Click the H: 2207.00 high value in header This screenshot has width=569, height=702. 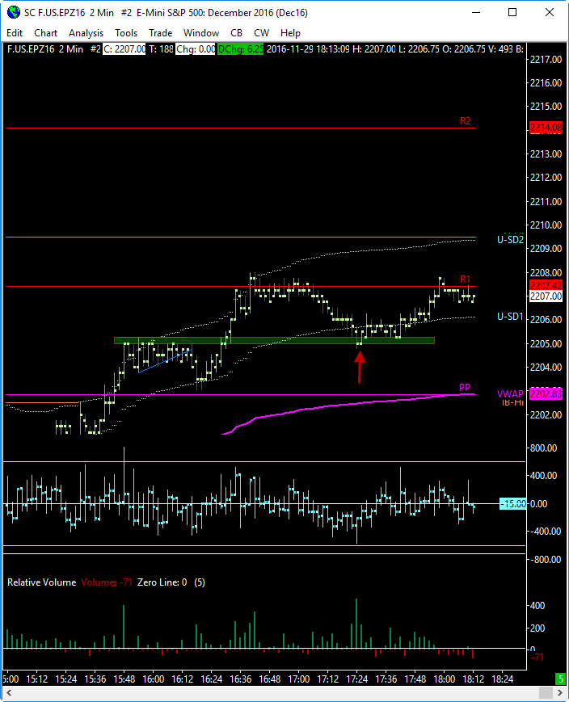374,49
